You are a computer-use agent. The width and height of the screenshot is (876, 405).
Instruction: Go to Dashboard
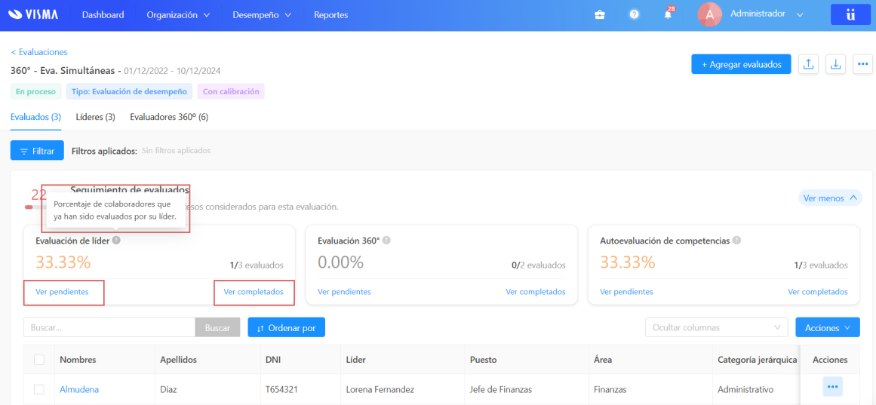[103, 15]
